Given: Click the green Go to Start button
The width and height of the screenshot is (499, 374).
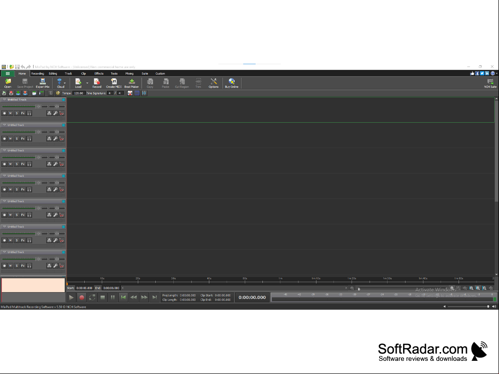Looking at the screenshot, I should (123, 297).
